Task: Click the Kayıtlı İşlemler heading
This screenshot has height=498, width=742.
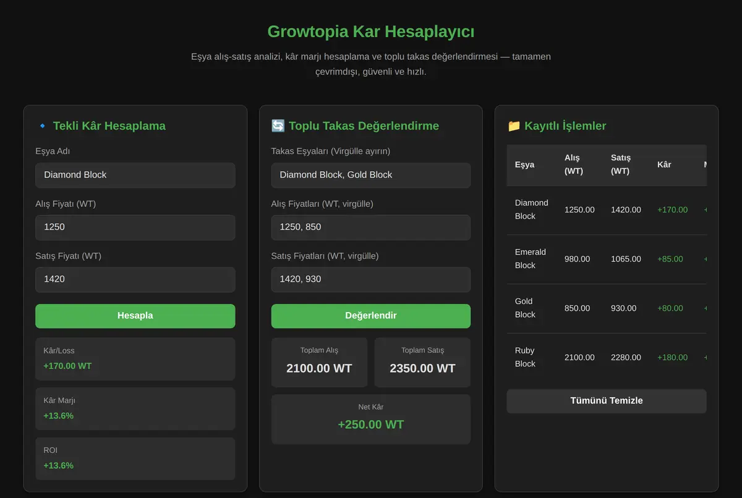Action: pos(565,126)
